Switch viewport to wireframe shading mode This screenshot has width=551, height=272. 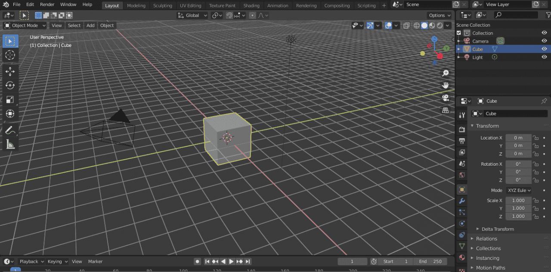point(417,25)
